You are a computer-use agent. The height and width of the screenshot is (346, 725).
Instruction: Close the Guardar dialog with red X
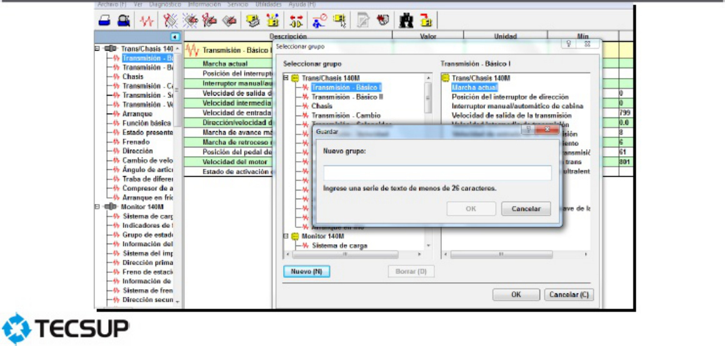[548, 130]
